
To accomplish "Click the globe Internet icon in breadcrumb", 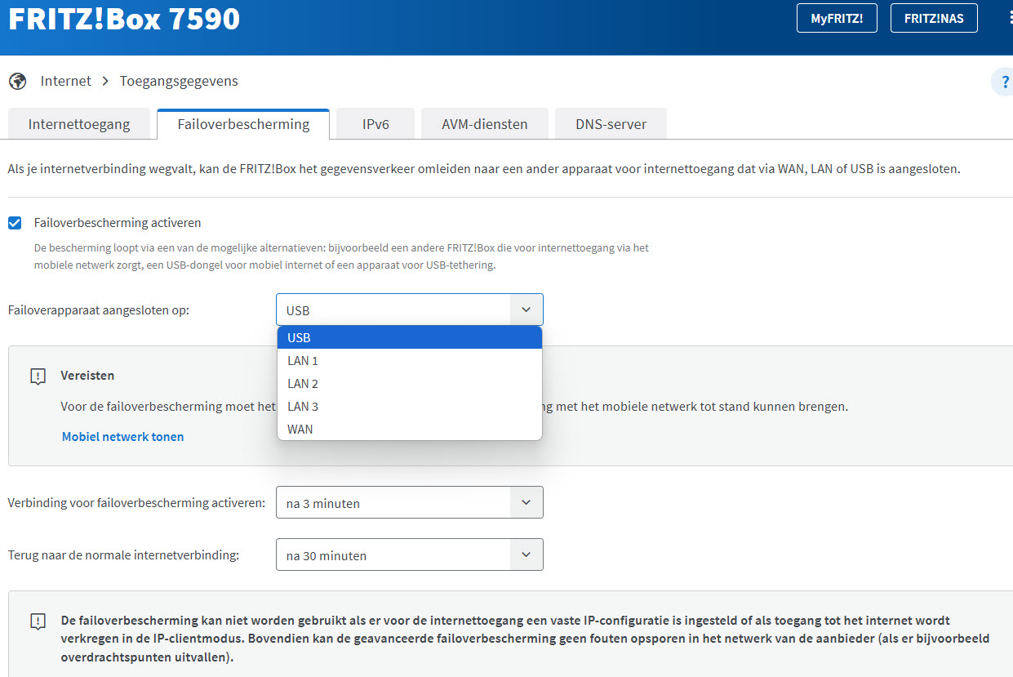I will point(17,81).
